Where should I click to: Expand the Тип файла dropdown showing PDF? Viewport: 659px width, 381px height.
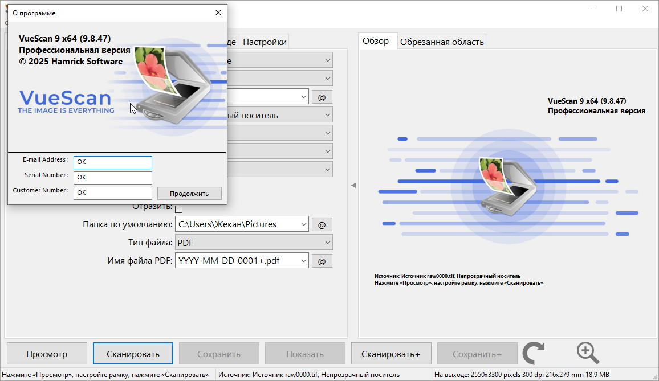[254, 243]
